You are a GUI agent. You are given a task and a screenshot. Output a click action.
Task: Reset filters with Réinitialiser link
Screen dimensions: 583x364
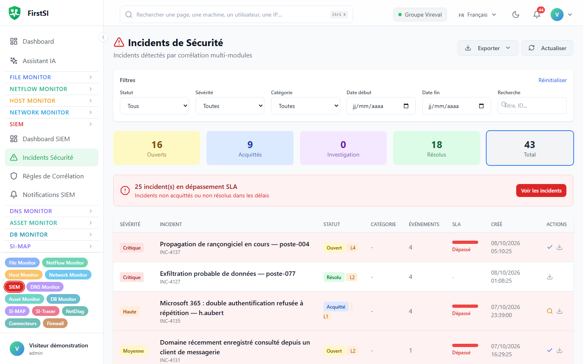tap(553, 80)
